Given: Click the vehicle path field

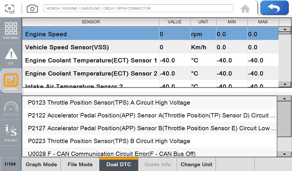Looking at the screenshot, I should pyautogui.click(x=138, y=9).
